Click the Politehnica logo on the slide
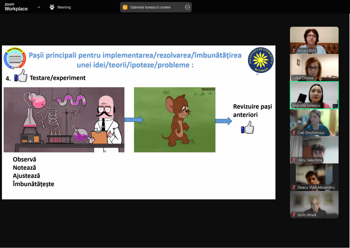350x248 pixels. point(15,58)
